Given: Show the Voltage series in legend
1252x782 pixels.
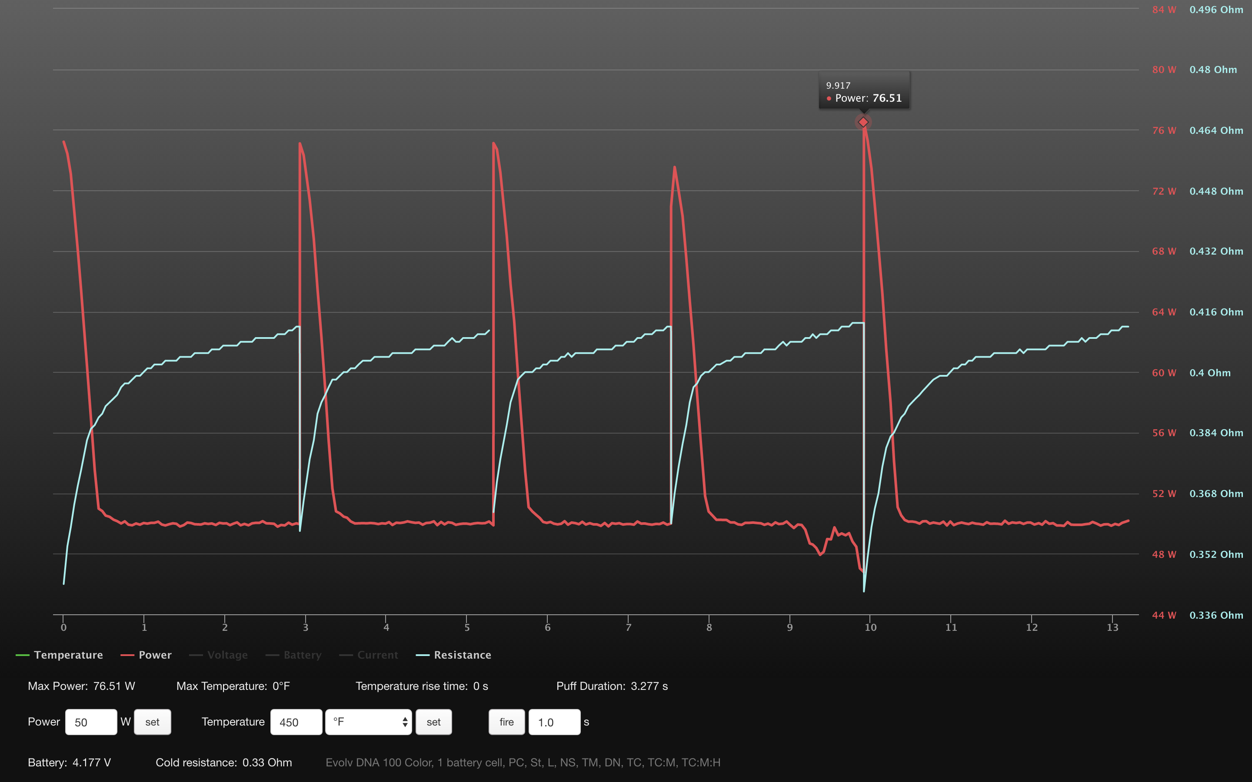Looking at the screenshot, I should (227, 655).
